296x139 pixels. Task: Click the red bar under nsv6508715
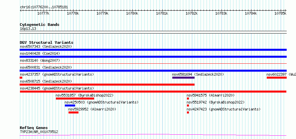[x=107, y=85]
